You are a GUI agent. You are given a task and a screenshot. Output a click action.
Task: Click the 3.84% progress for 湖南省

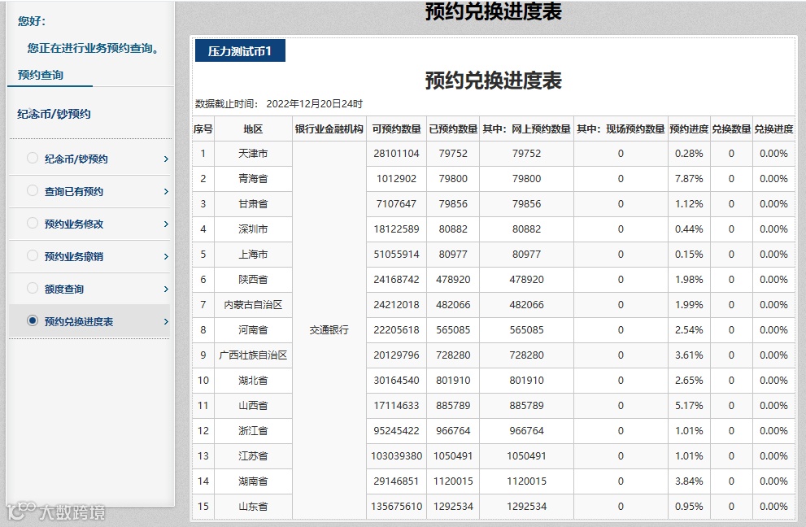click(x=689, y=481)
